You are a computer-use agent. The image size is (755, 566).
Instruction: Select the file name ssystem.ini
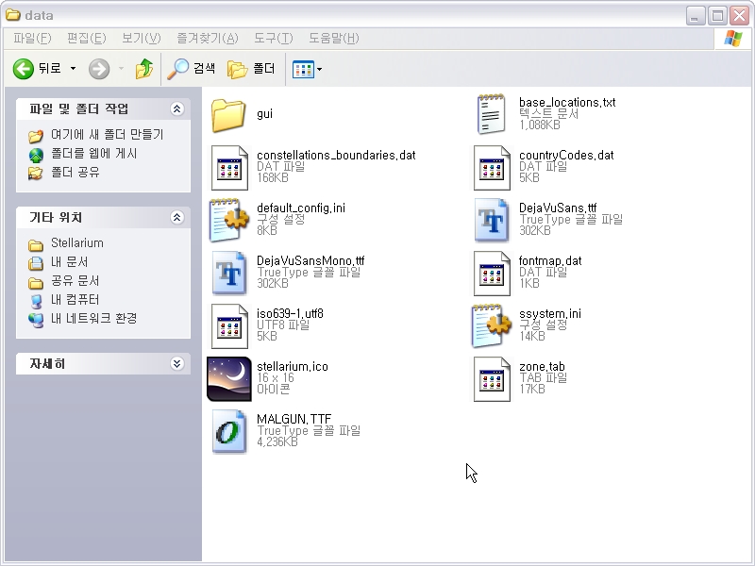(550, 314)
